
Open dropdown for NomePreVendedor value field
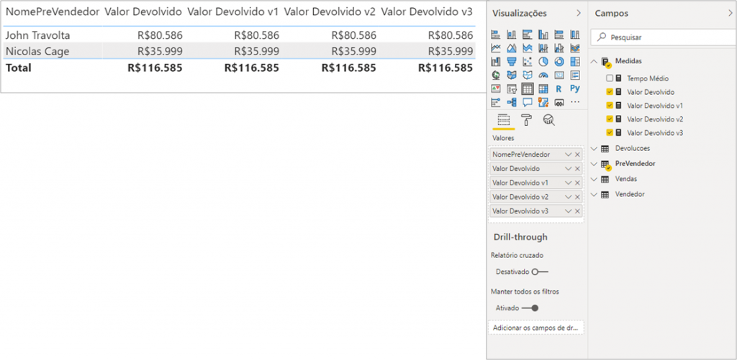pyautogui.click(x=568, y=154)
